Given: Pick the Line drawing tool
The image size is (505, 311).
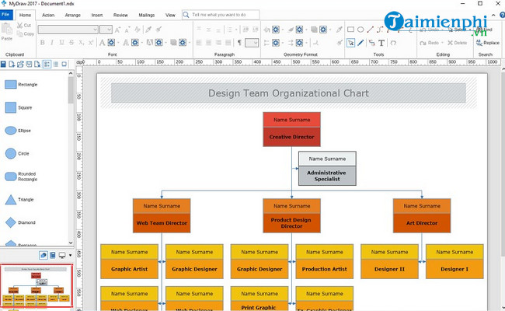Looking at the screenshot, I should click(x=371, y=30).
